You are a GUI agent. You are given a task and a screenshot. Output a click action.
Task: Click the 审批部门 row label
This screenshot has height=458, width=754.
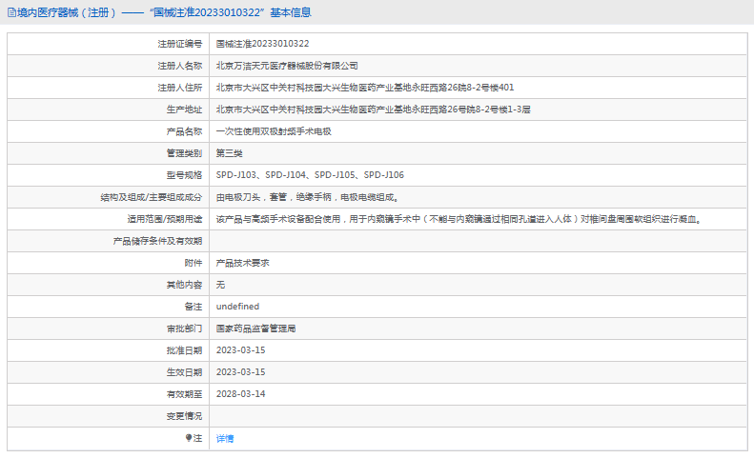185,329
